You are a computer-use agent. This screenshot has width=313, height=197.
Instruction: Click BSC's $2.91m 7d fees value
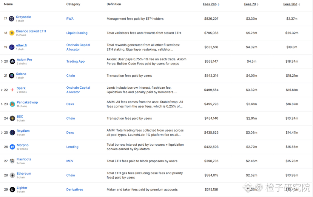coord(251,119)
